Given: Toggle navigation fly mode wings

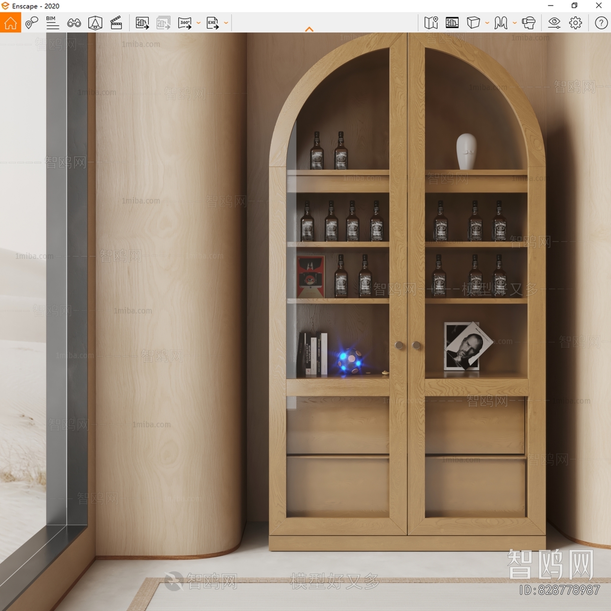Looking at the screenshot, I should (x=501, y=23).
